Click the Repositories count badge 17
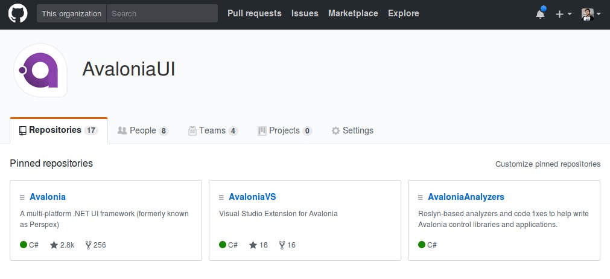Screen dimensions: 610x279 91,131
